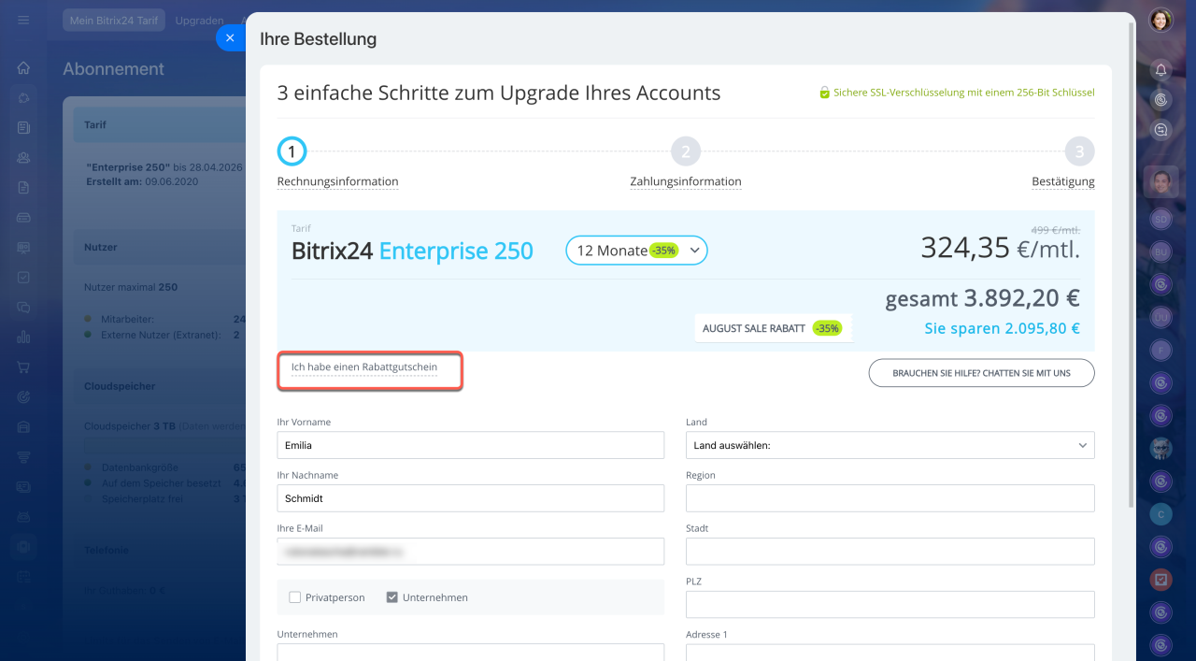The image size is (1196, 661).
Task: Click the Abonnement heading in the background page
Action: click(x=113, y=69)
